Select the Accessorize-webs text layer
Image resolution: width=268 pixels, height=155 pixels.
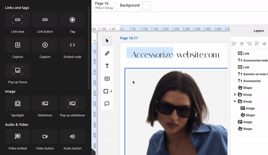[x=253, y=60]
